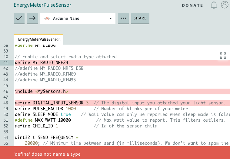
Task: Open the notifications bell
Action: (214, 5)
